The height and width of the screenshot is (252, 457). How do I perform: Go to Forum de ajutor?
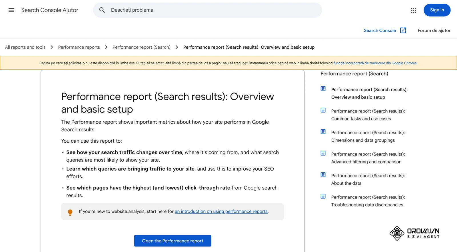434,30
